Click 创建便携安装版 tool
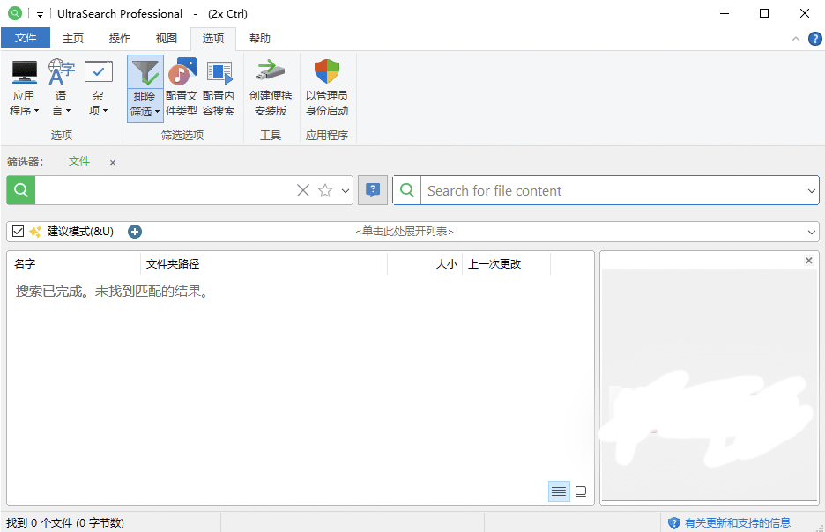The height and width of the screenshot is (532, 825). (x=271, y=88)
